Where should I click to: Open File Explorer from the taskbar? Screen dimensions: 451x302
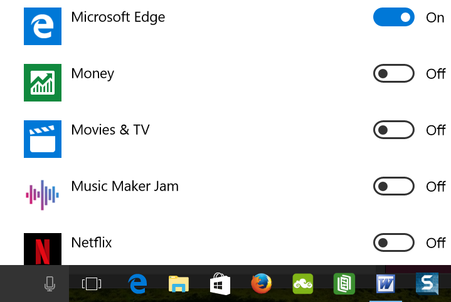pos(179,284)
